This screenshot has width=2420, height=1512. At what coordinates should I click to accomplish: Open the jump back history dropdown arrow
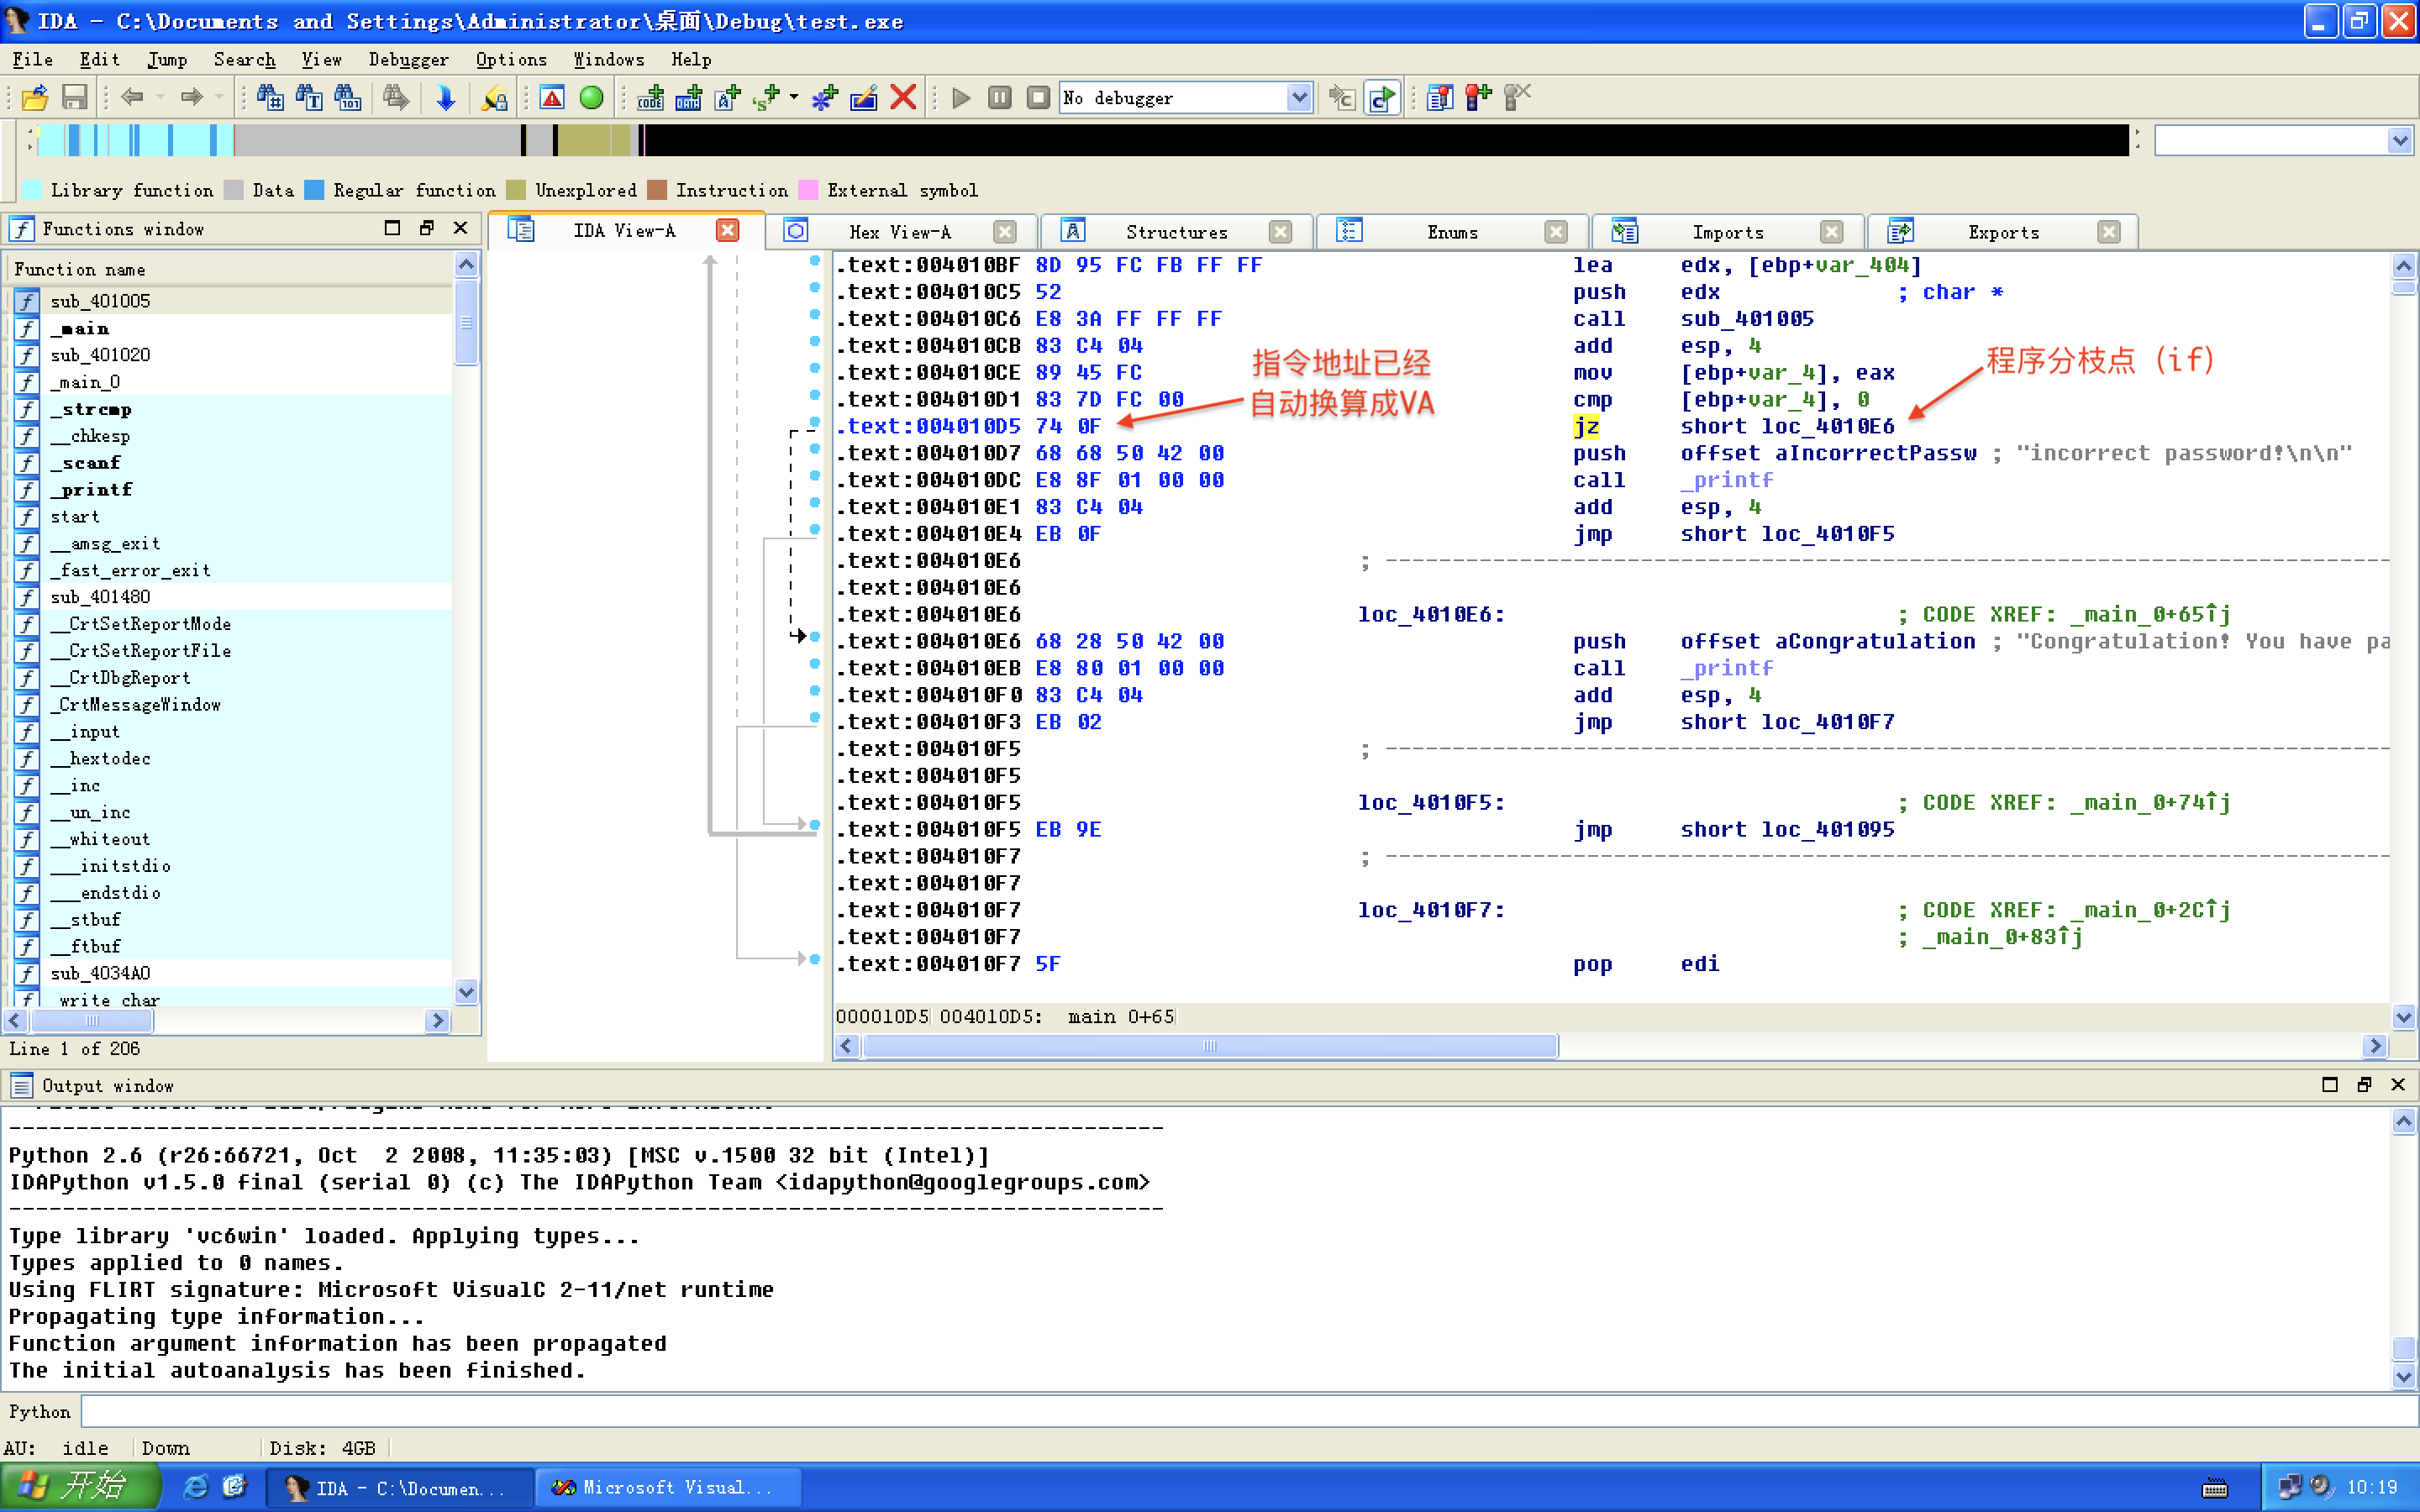160,97
